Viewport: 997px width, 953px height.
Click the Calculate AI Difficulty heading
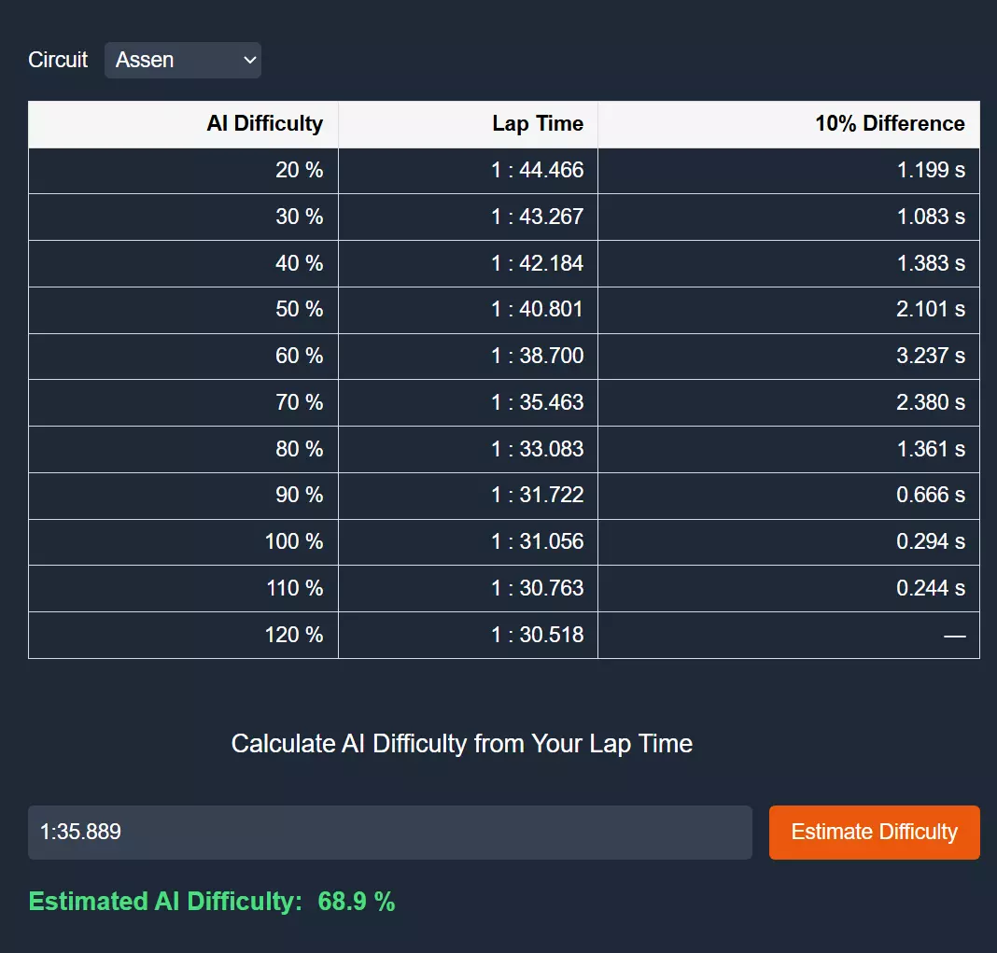(x=461, y=744)
